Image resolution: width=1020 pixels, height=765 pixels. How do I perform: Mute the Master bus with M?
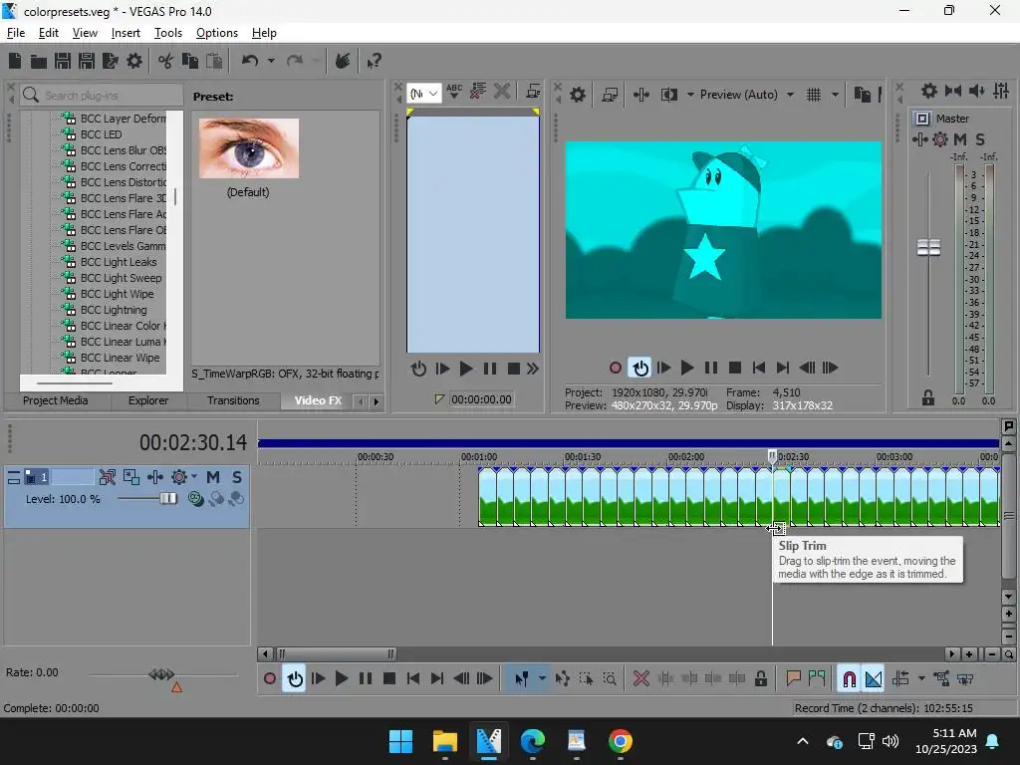tap(959, 139)
